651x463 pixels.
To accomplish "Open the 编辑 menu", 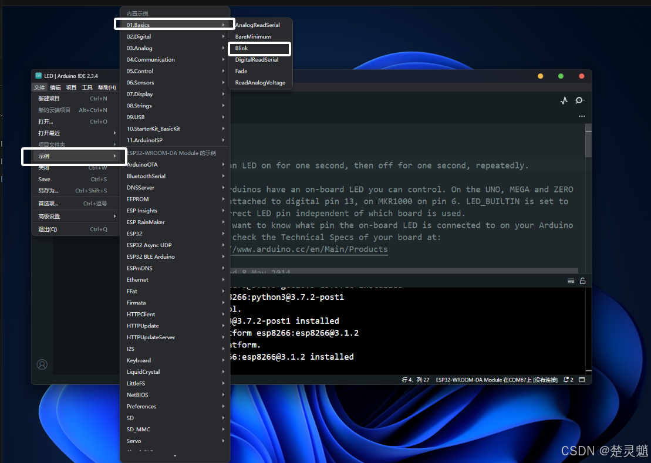I will (x=55, y=87).
